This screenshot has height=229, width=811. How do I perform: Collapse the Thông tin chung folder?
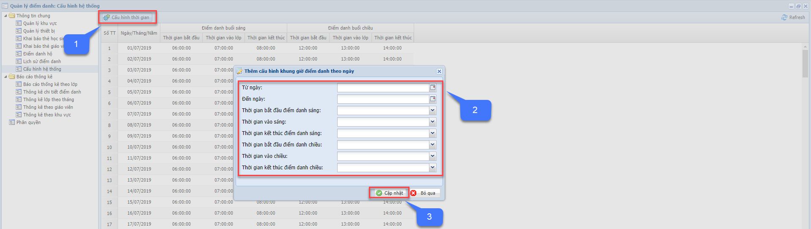[5, 16]
